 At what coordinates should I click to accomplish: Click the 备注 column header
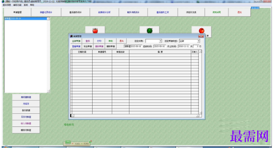click(160, 52)
